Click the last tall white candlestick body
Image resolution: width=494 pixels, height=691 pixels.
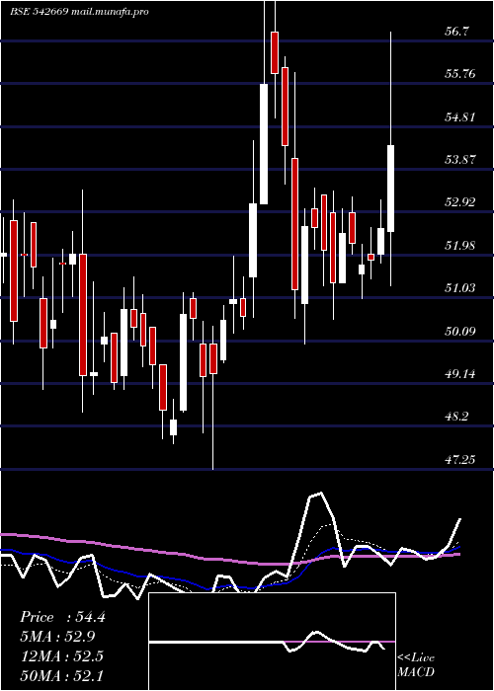coord(390,189)
